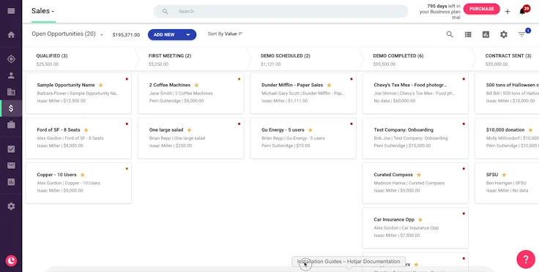This screenshot has width=539, height=272.
Task: Click status dot on Copper - 10 Users card
Action: [x=127, y=169]
